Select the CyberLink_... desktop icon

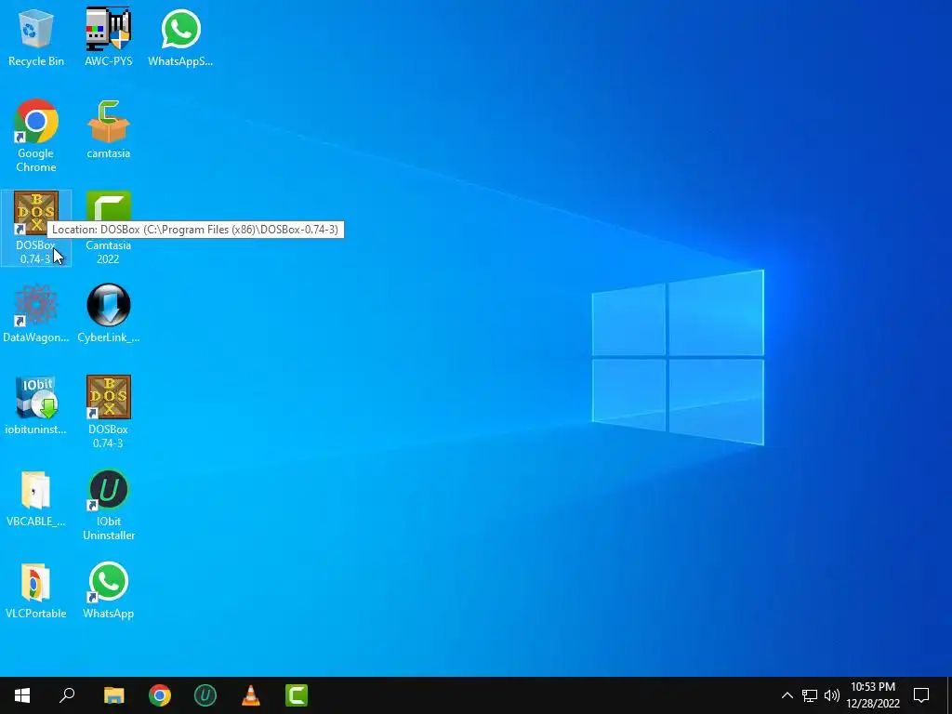coord(108,314)
